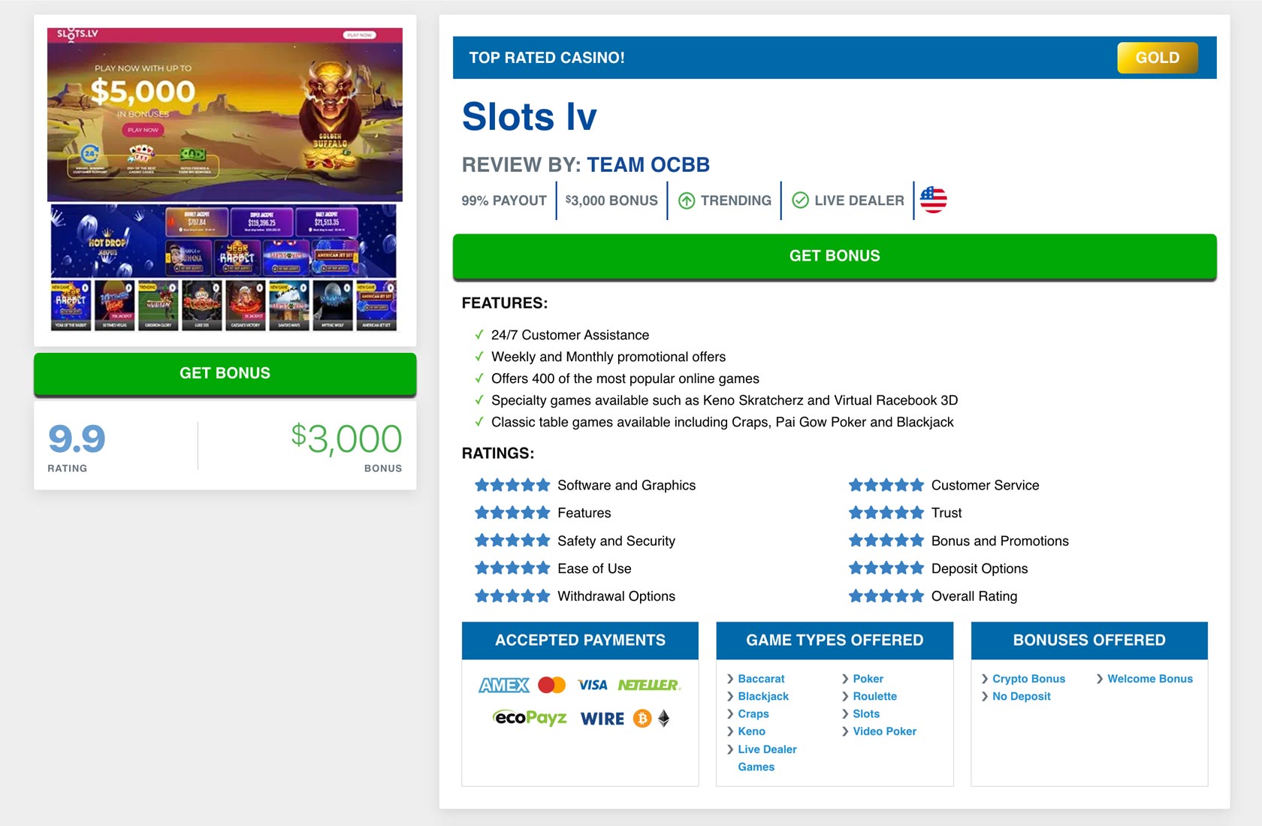Click the Software and Graphics star rating
This screenshot has width=1262, height=826.
click(512, 485)
